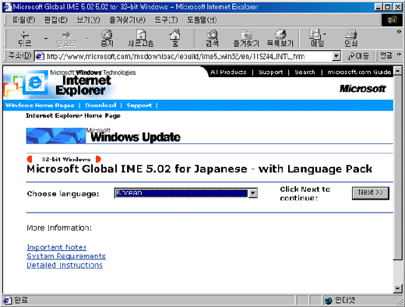Expand the 연결 links bar chevron

[399, 55]
